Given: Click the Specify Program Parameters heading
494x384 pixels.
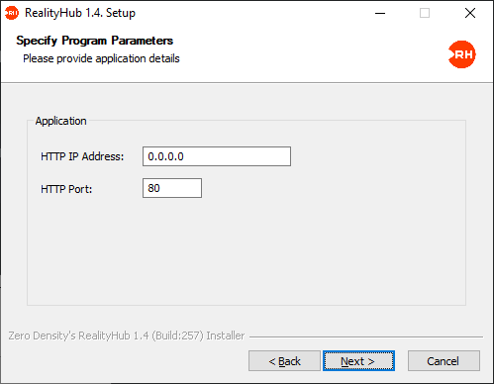Looking at the screenshot, I should coord(95,41).
